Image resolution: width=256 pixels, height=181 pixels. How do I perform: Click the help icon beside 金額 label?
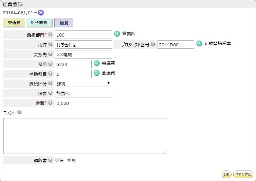51,103
